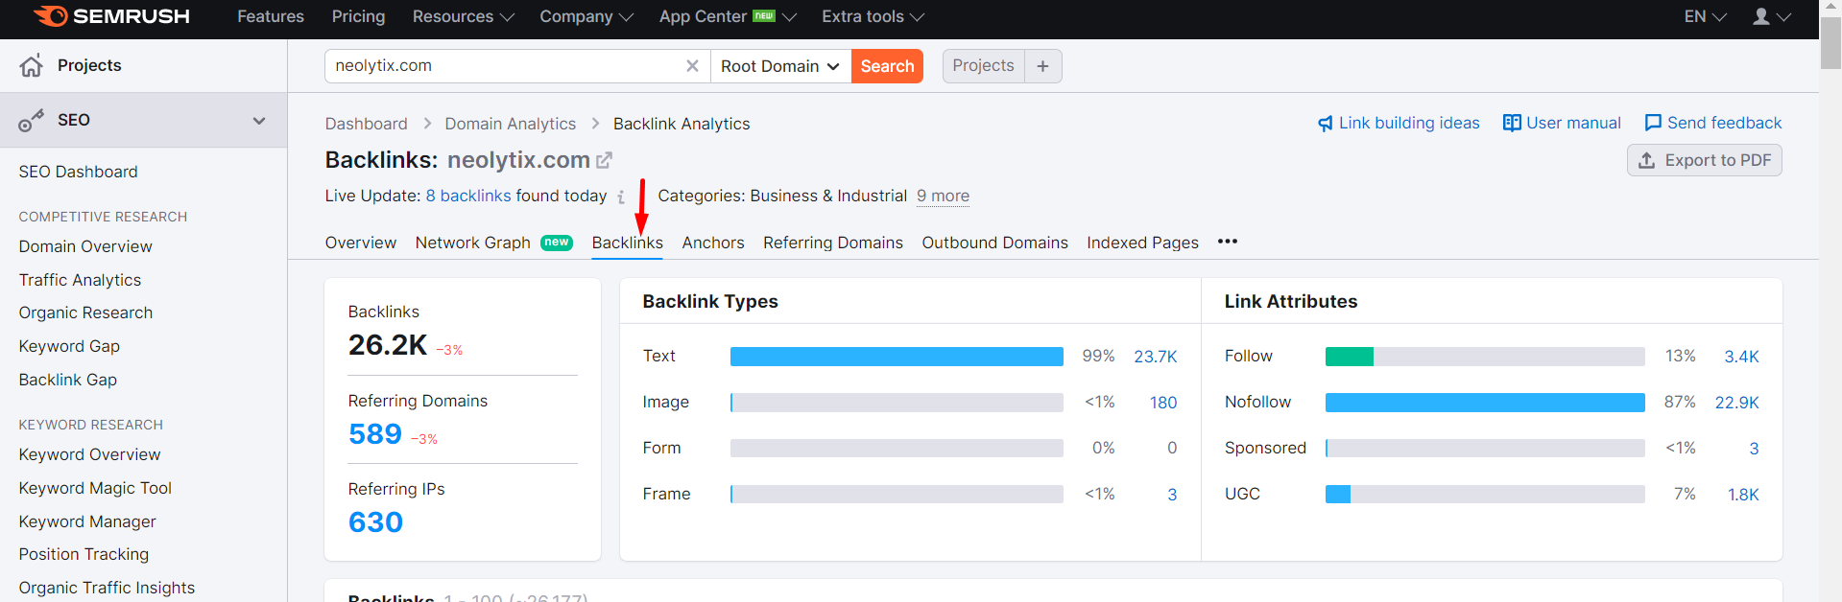This screenshot has height=602, width=1842.
Task: Click the Projects button beside search
Action: click(984, 66)
